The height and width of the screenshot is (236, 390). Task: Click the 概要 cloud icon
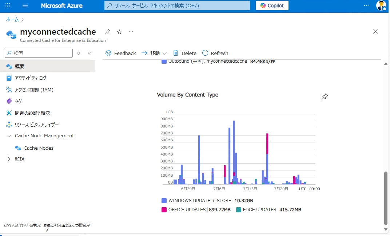tap(9, 66)
